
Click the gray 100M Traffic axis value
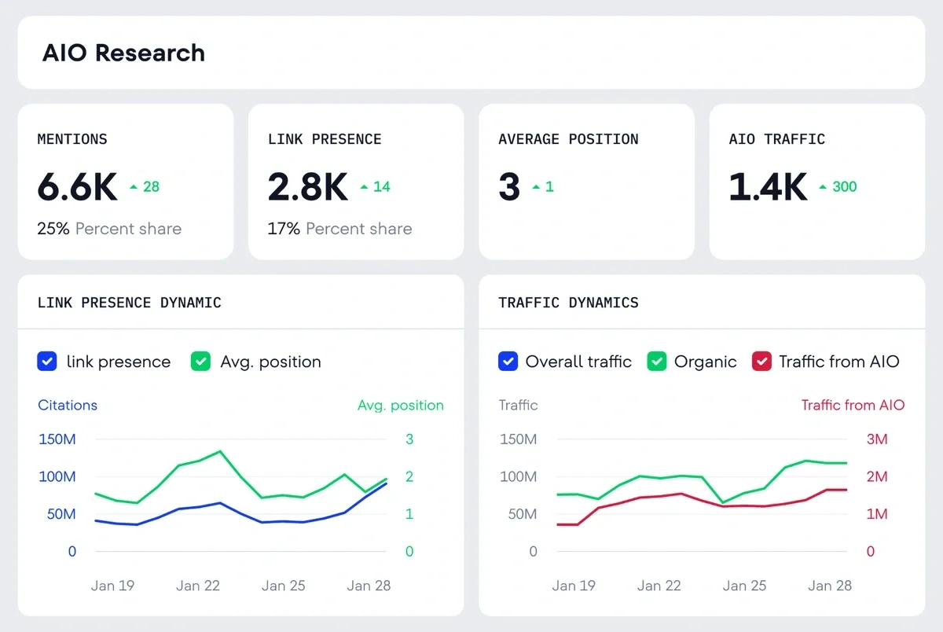519,477
